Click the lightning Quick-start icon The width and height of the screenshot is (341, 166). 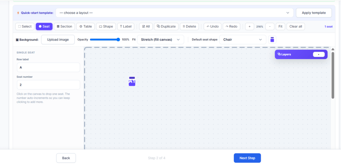(x=18, y=13)
